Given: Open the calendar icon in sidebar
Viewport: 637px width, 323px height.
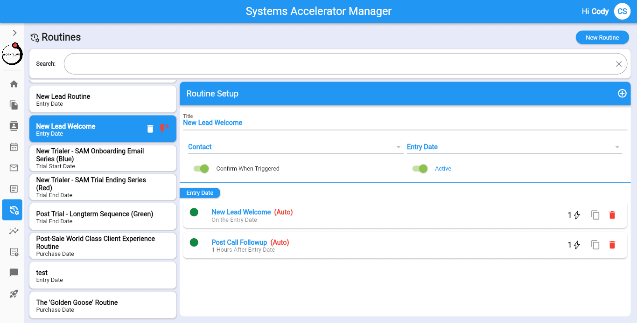Looking at the screenshot, I should coord(14,147).
